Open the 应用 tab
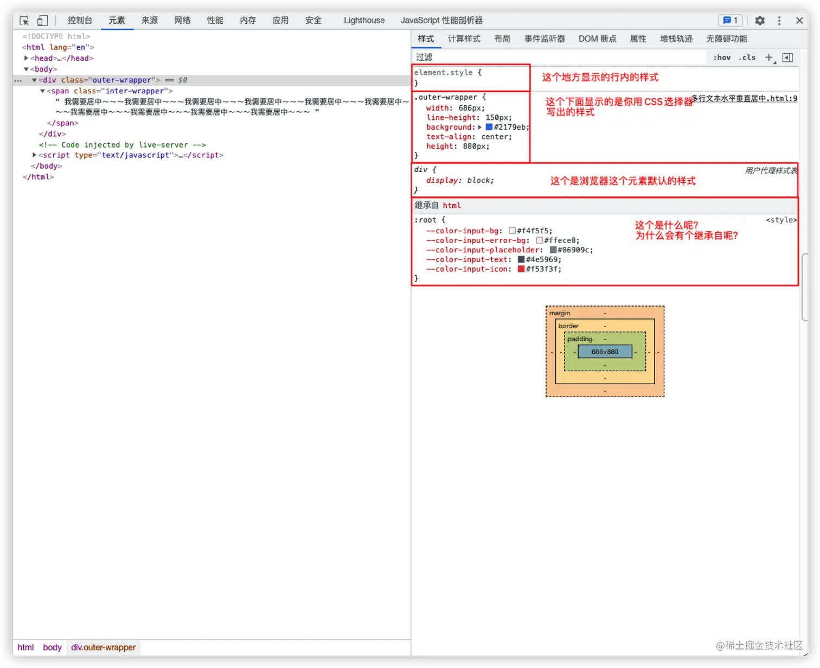The width and height of the screenshot is (820, 668). pos(280,21)
